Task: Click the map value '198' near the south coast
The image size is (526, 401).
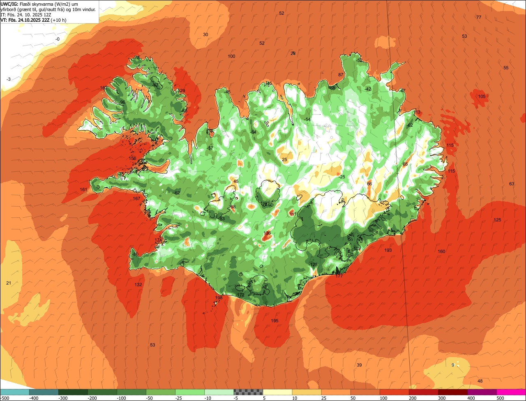Action: (x=219, y=298)
